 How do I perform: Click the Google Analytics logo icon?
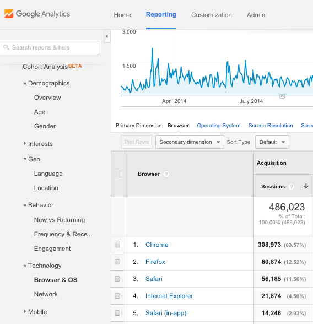coord(9,14)
